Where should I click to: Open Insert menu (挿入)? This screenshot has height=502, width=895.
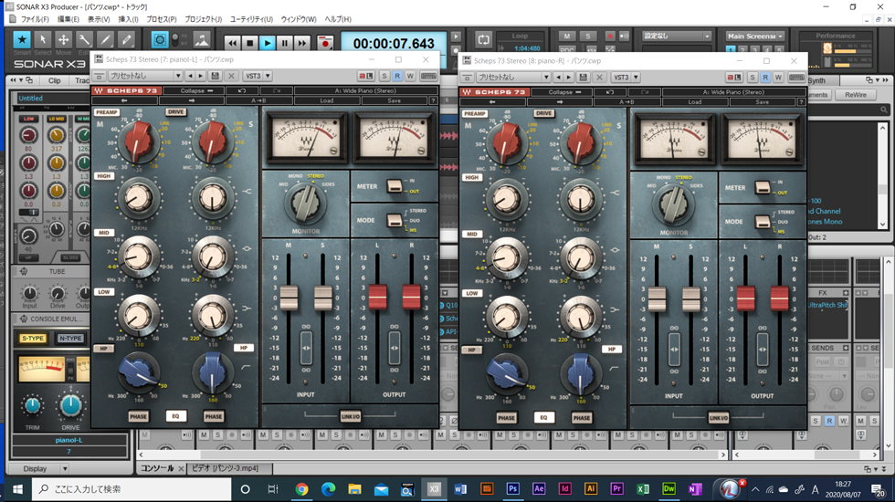128,19
